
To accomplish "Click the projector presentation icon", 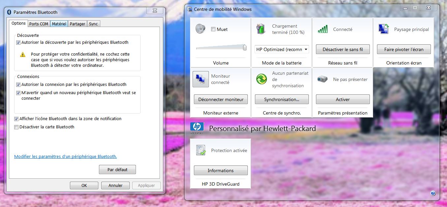I will pyautogui.click(x=322, y=79).
